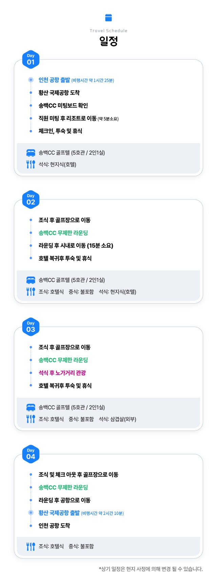Click the pink 석식 후 노가거리 관광 text

(62, 373)
